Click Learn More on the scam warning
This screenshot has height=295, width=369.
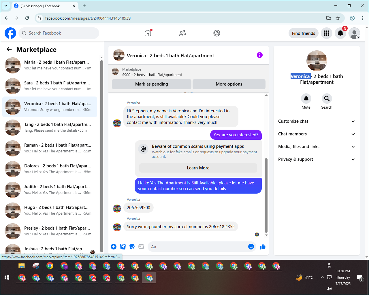pyautogui.click(x=198, y=168)
